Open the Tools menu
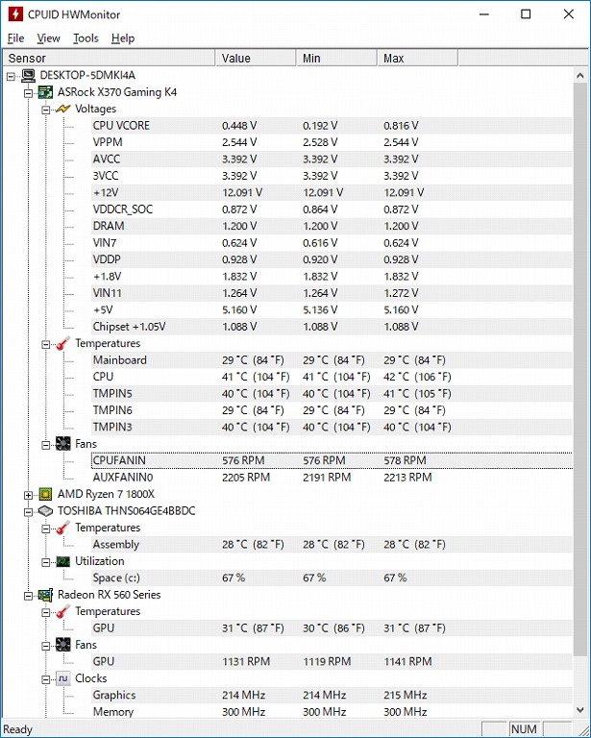The width and height of the screenshot is (591, 738). click(86, 38)
